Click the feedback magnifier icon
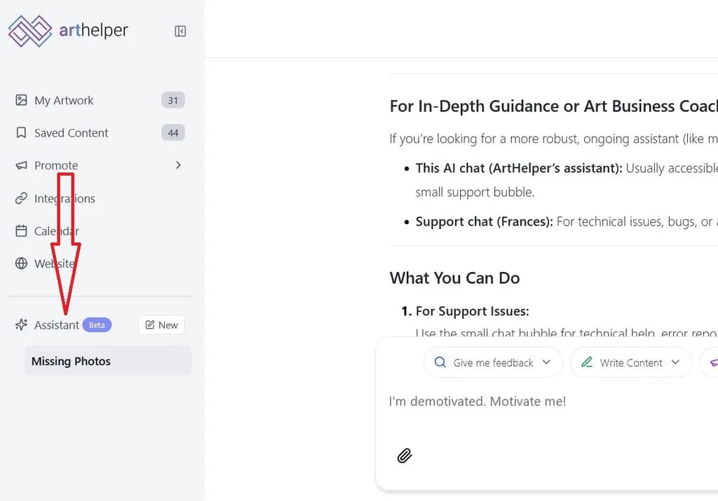Viewport: 718px width, 501px height. (x=440, y=362)
